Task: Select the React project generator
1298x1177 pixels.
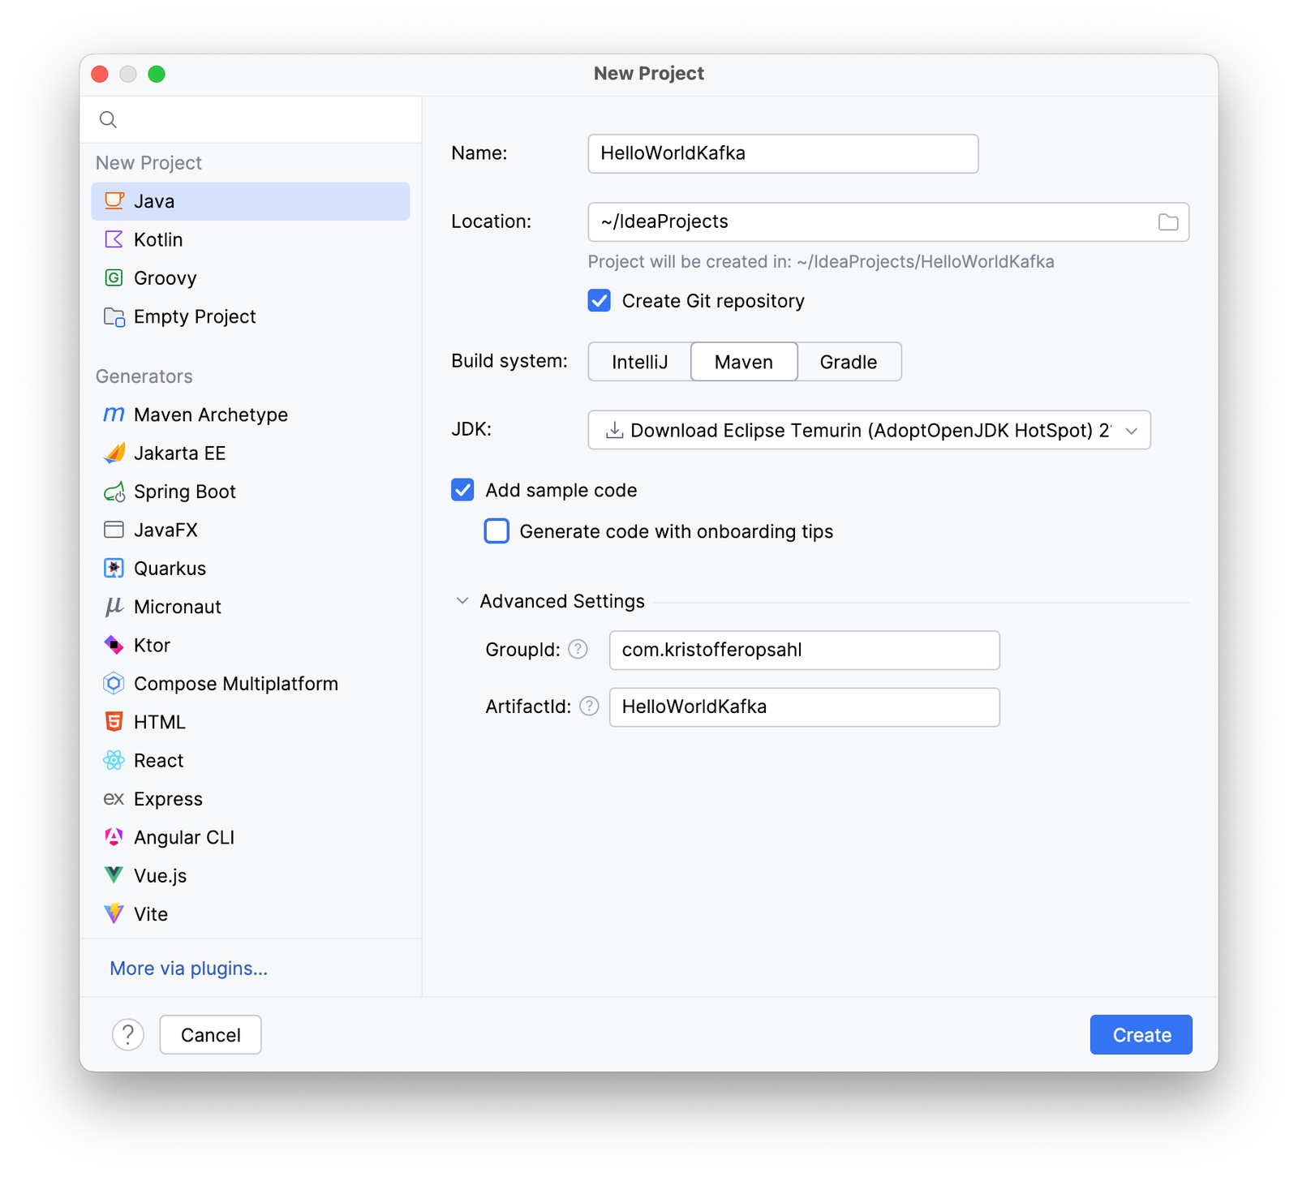Action: click(x=158, y=760)
